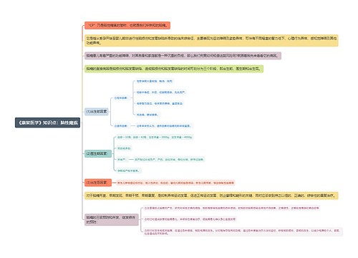Image resolution: width=358 pixels, height=258 pixels.
Task: Click the pink leaf beside 出生后因素
Action: tap(175, 183)
